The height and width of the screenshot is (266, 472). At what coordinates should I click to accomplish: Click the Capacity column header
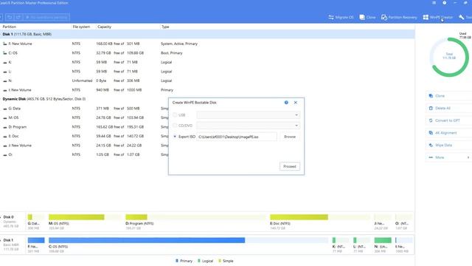105,27
